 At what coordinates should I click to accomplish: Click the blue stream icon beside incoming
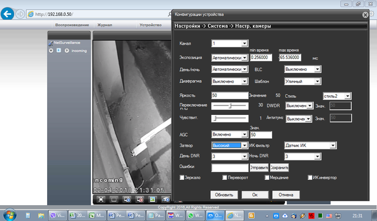click(x=59, y=50)
